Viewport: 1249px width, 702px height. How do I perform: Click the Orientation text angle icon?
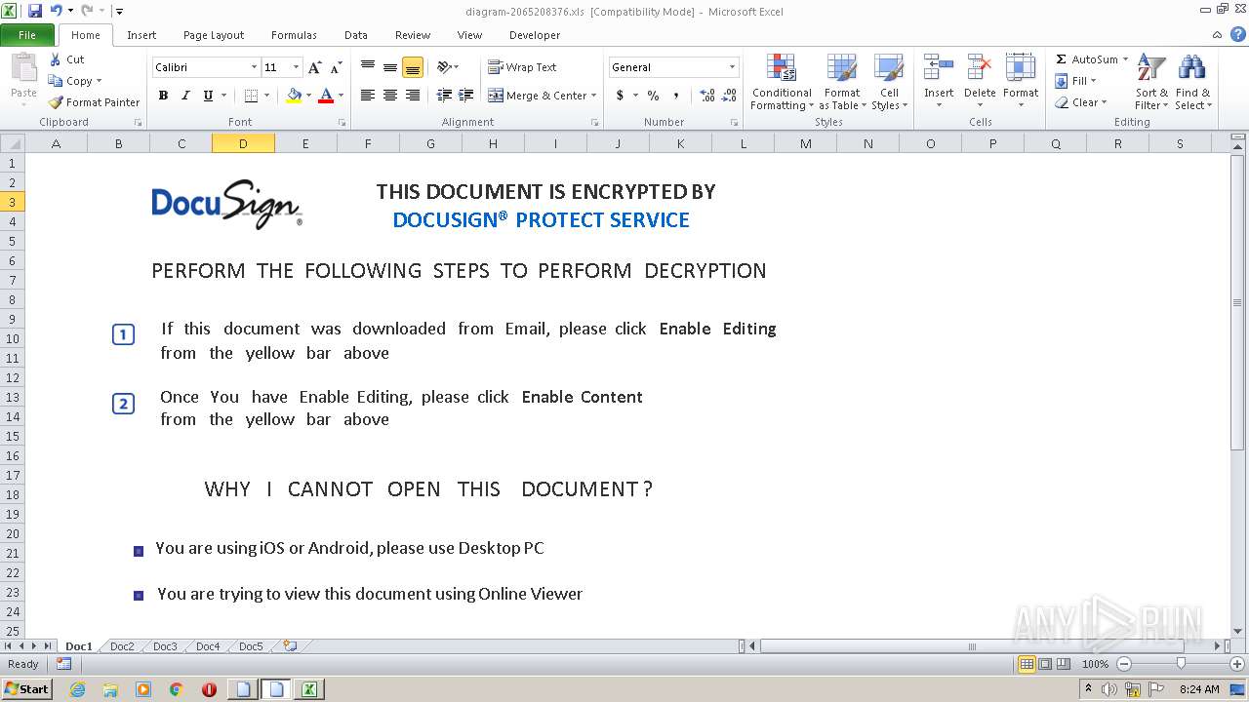pyautogui.click(x=444, y=67)
